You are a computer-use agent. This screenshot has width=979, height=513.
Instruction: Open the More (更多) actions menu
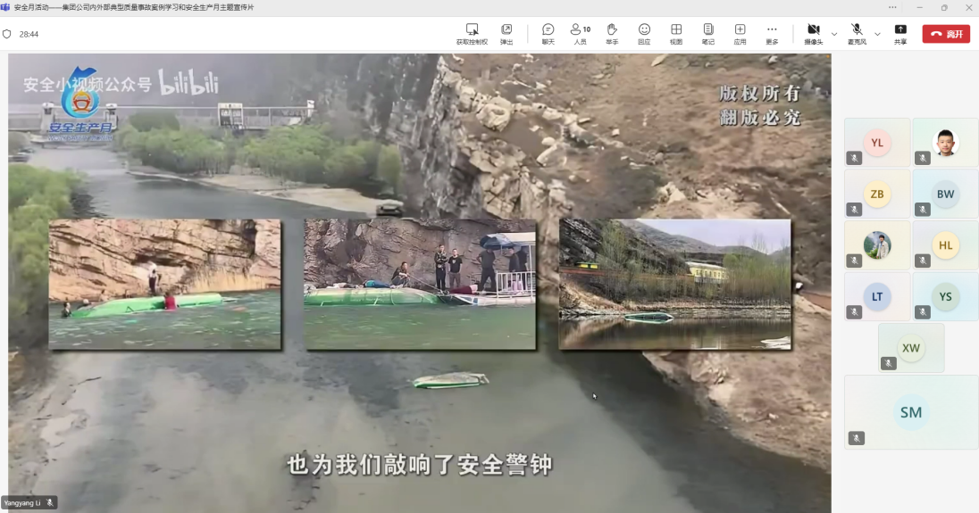click(x=772, y=30)
